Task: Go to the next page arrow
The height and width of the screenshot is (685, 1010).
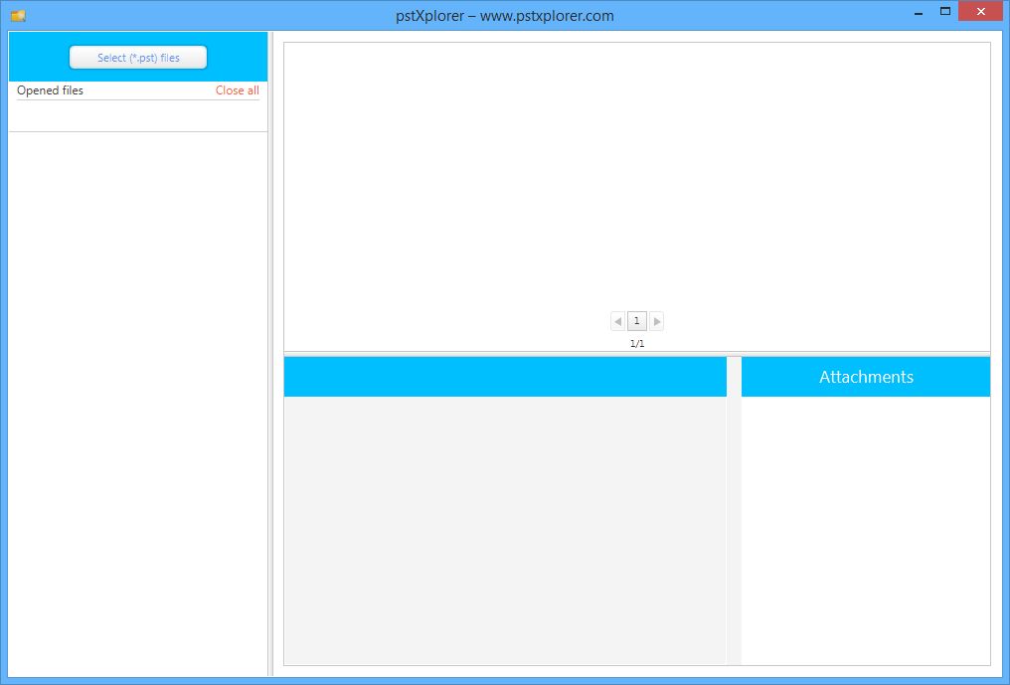Action: pyautogui.click(x=656, y=321)
